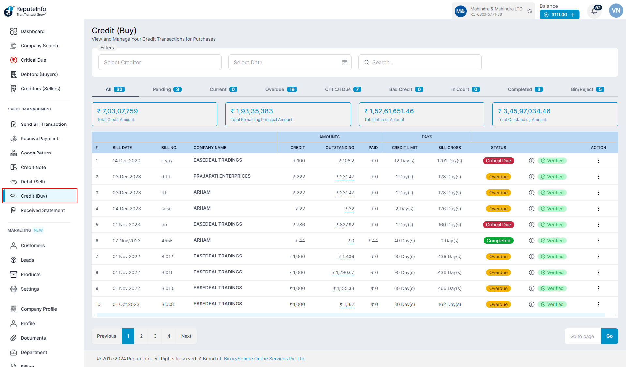Open the Select Creditor dropdown

(160, 62)
